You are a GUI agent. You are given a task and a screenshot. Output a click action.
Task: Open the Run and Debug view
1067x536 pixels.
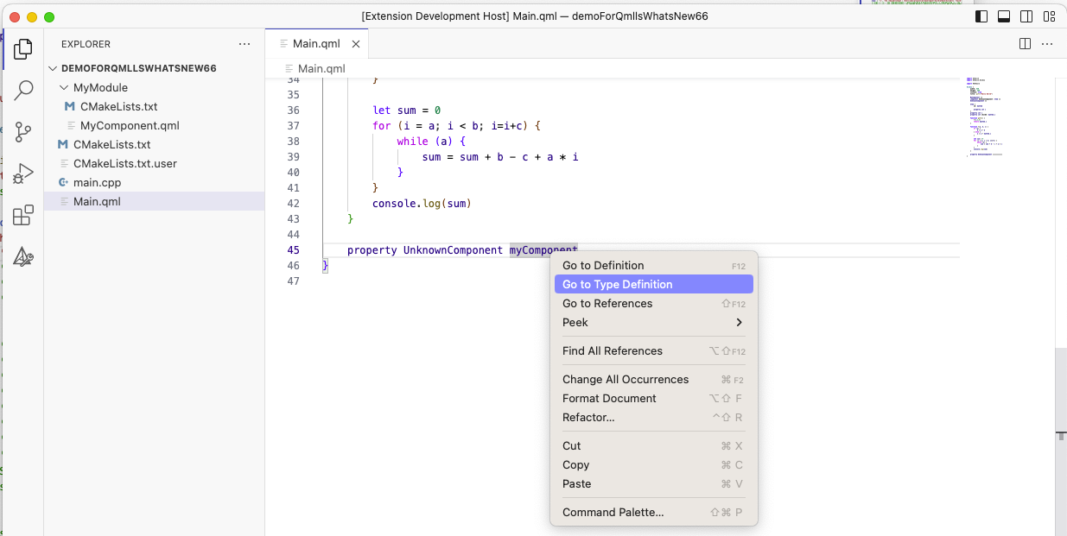23,173
